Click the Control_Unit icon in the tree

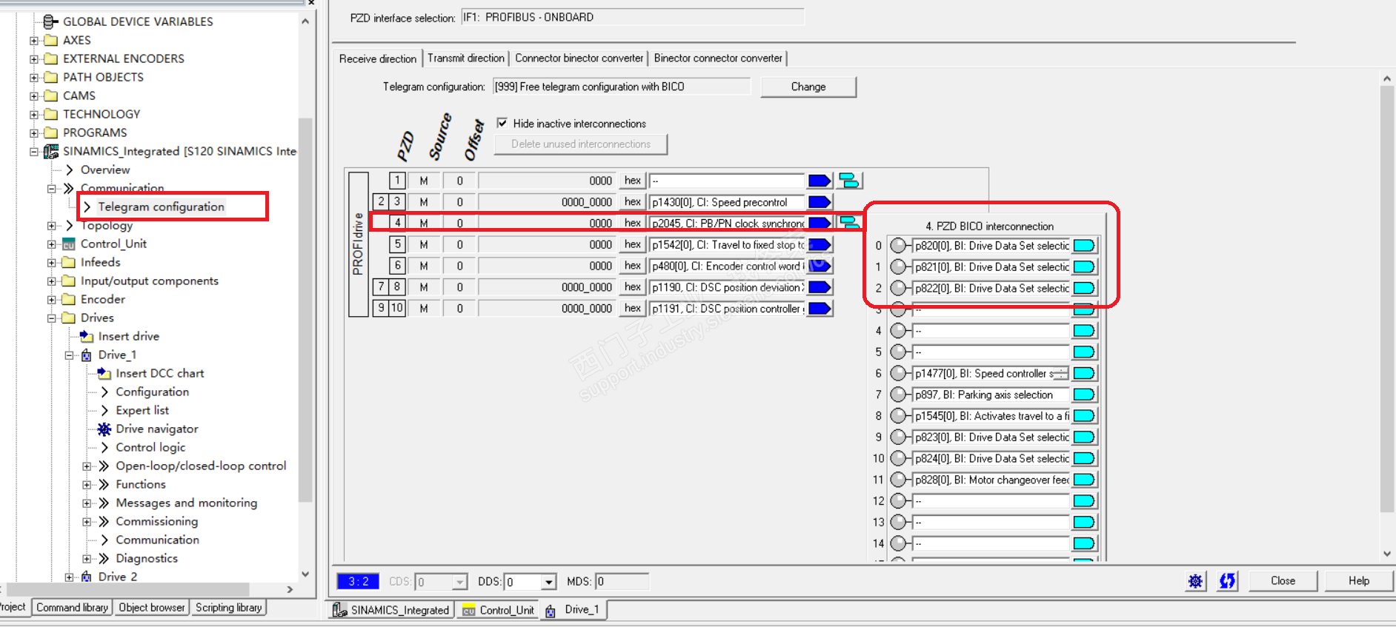[69, 244]
